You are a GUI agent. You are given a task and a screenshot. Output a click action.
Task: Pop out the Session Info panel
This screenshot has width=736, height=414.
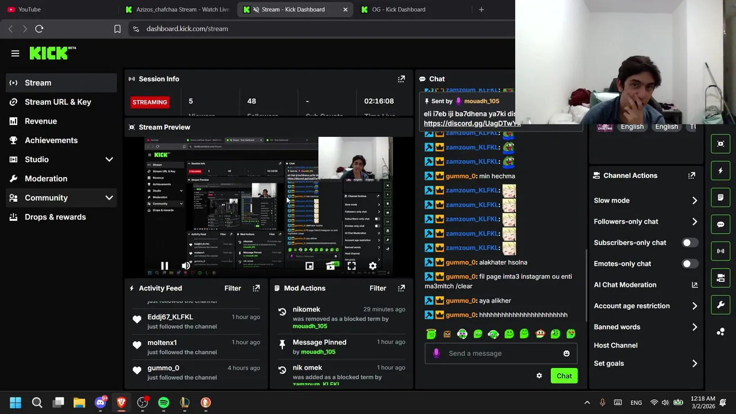(401, 79)
